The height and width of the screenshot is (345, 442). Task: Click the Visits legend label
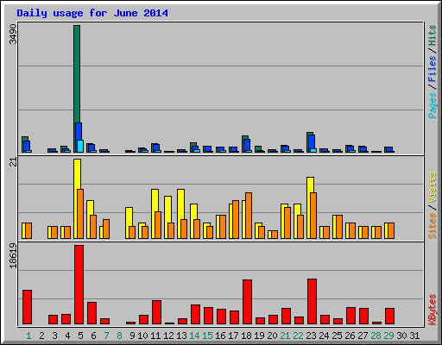tap(432, 187)
